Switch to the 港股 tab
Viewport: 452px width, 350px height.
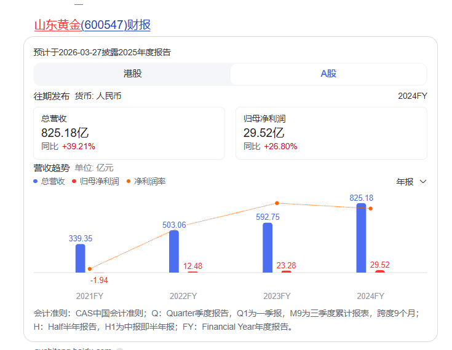pos(132,74)
